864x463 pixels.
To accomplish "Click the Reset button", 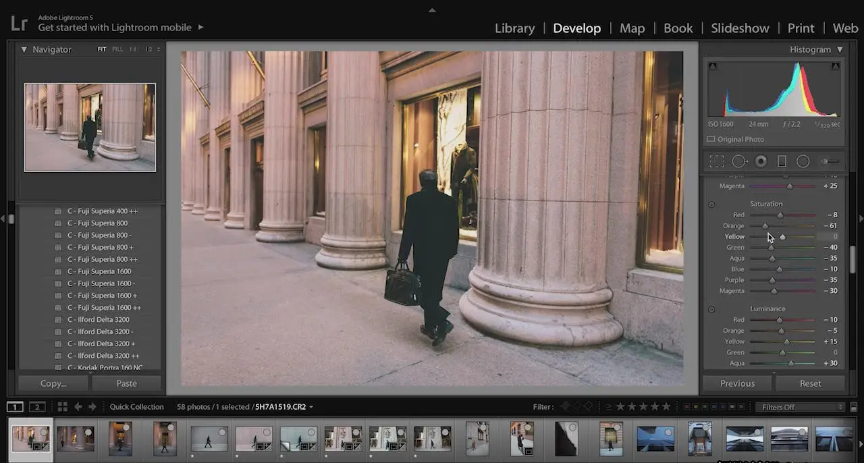I will click(810, 383).
